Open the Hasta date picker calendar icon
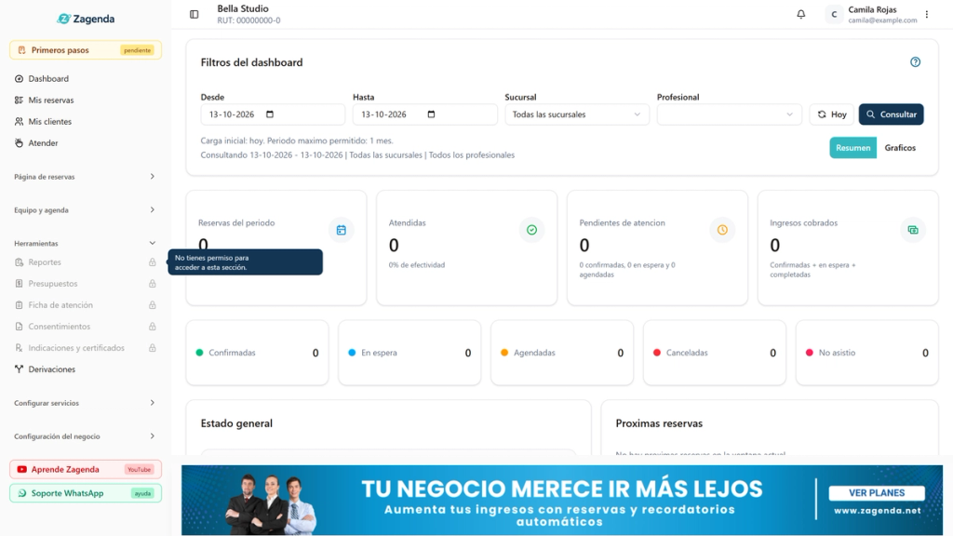Viewport: 953px width, 536px height. pos(431,114)
